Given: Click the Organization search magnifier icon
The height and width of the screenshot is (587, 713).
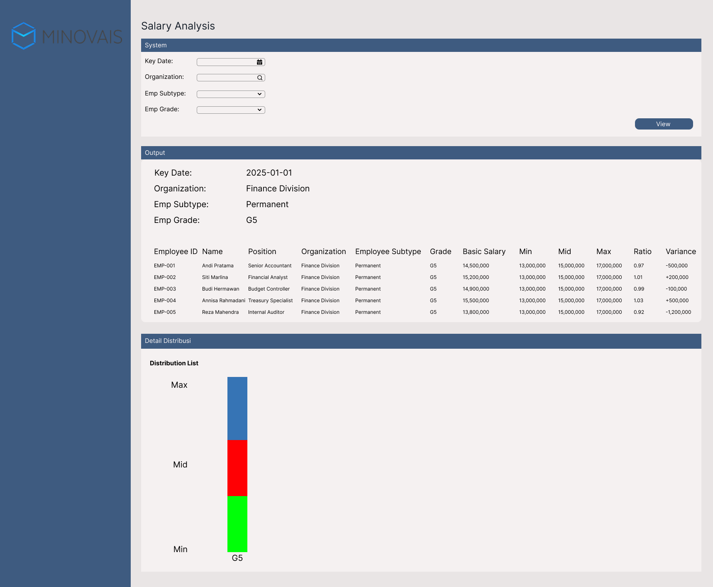Looking at the screenshot, I should [x=260, y=78].
